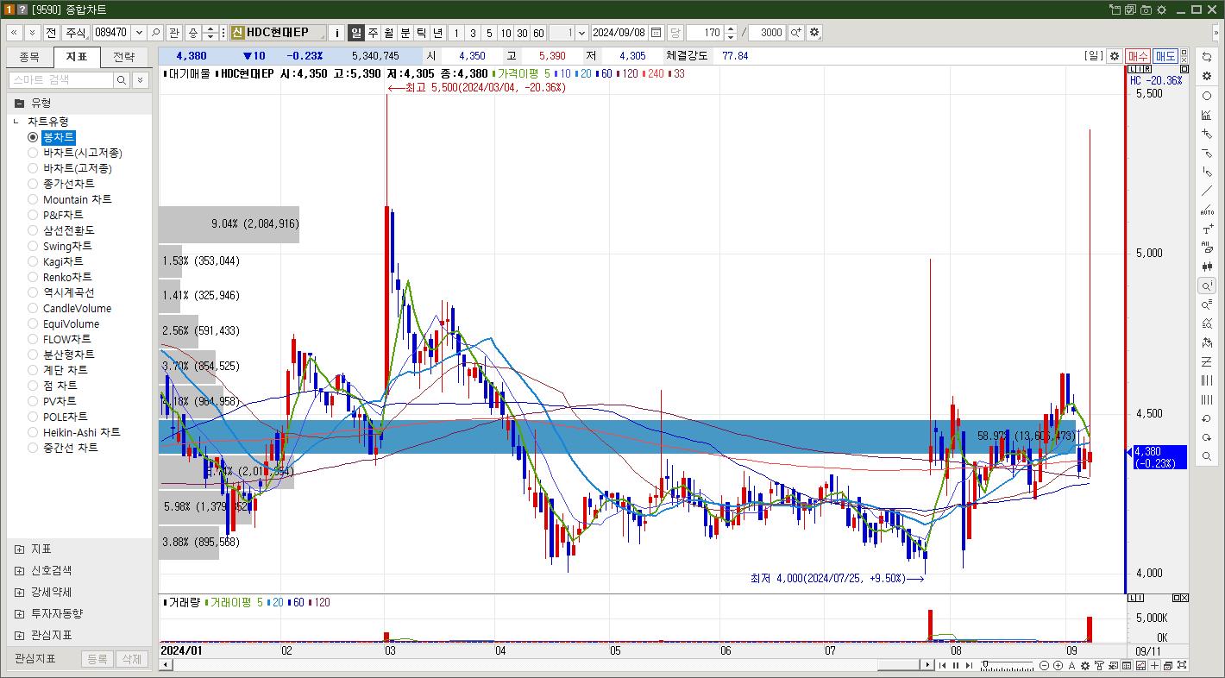Viewport: 1225px width, 678px height.
Task: Select daily (일) period button
Action: tap(356, 33)
